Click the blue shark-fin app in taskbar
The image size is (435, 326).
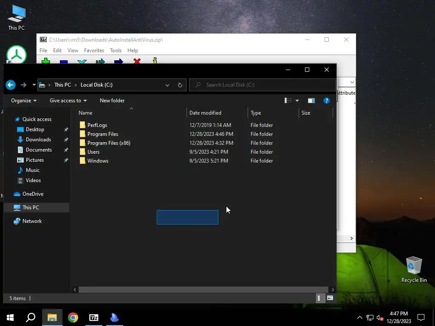pos(115,318)
